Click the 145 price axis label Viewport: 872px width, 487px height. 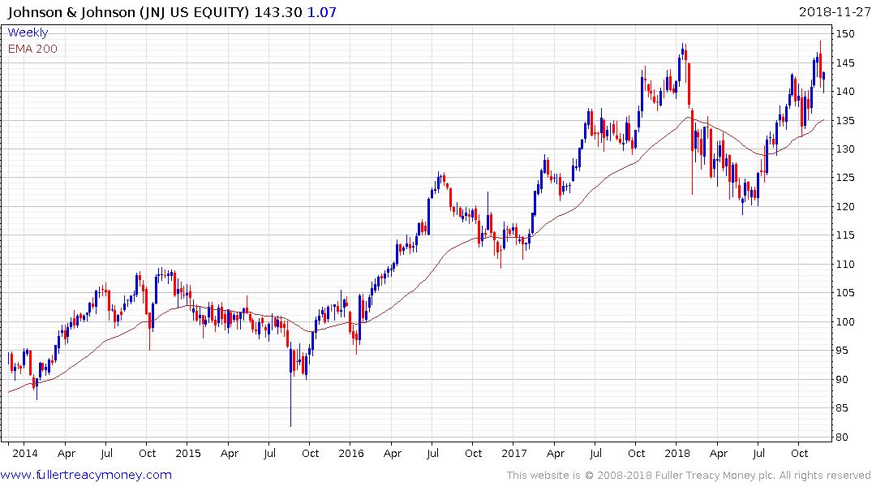coord(845,62)
